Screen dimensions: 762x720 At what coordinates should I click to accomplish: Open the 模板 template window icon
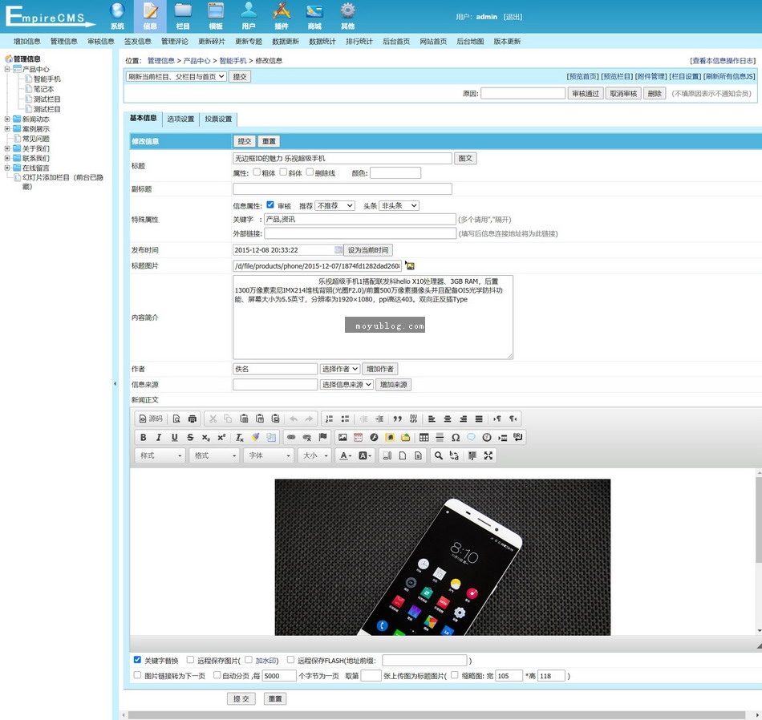(216, 15)
